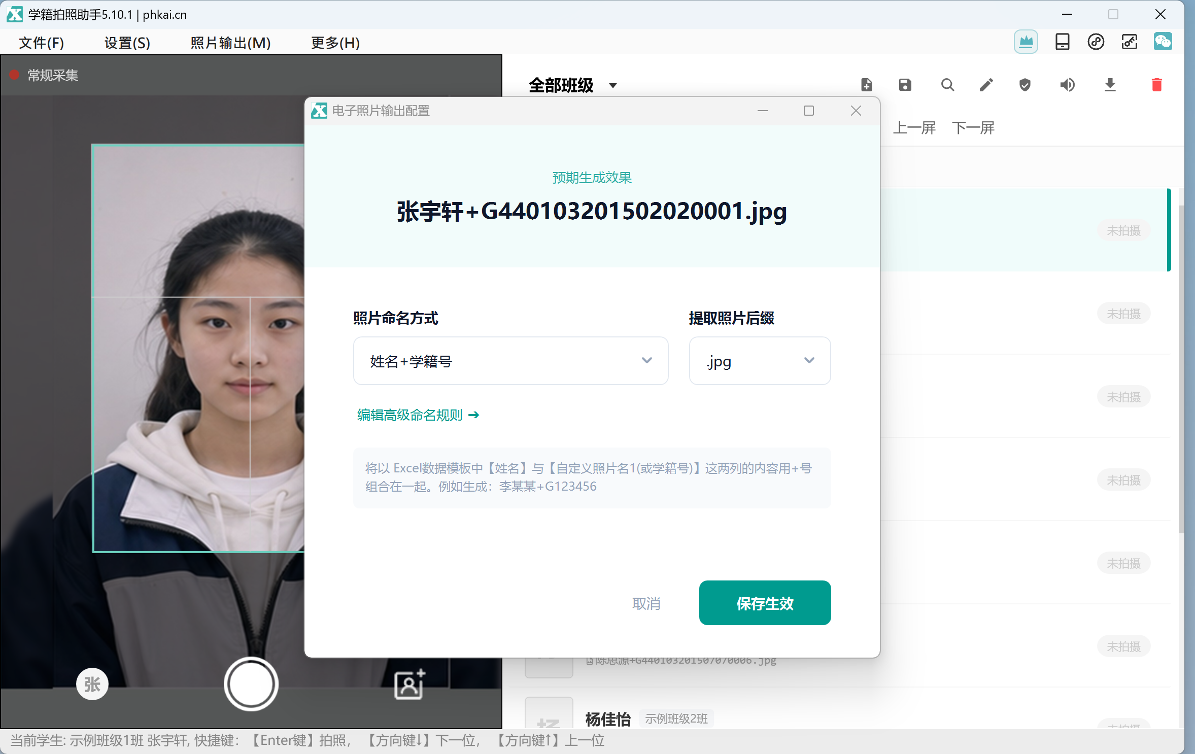This screenshot has height=754, width=1195.
Task: Go to 下一屏
Action: click(x=973, y=128)
